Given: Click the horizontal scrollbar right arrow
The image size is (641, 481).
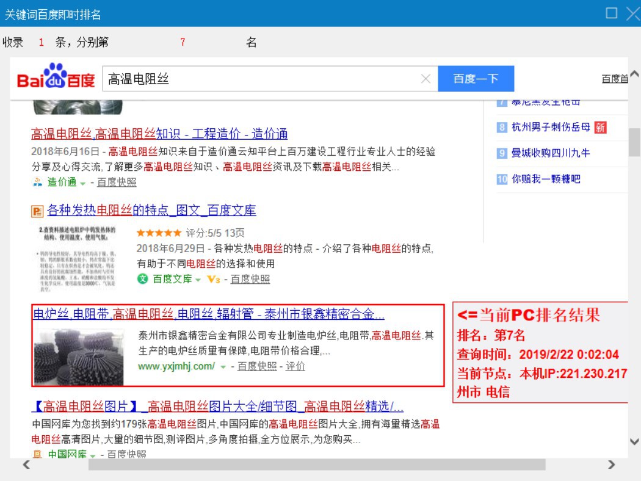Looking at the screenshot, I should coord(612,465).
